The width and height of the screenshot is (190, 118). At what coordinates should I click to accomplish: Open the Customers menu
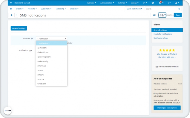(46, 9)
